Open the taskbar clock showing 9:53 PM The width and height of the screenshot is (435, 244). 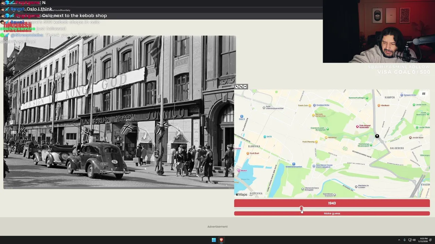[423, 240]
